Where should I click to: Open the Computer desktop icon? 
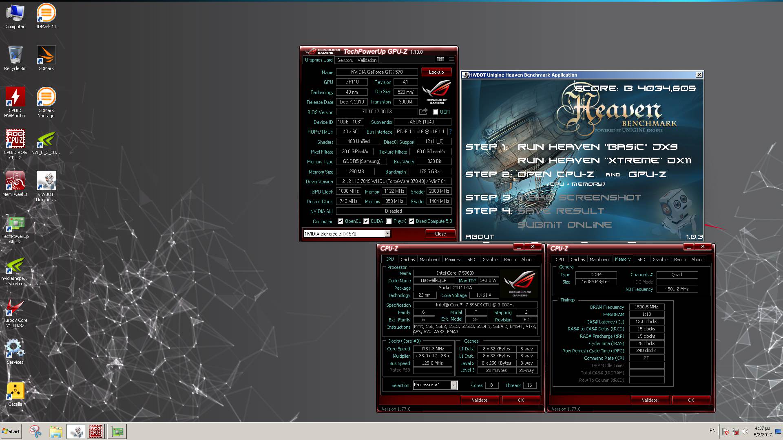coord(15,16)
